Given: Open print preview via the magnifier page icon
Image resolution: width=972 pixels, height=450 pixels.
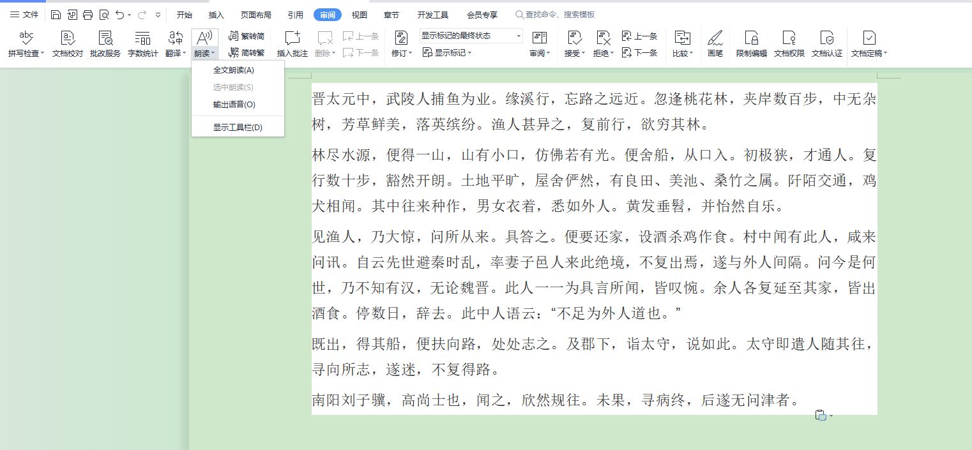Looking at the screenshot, I should click(x=104, y=14).
